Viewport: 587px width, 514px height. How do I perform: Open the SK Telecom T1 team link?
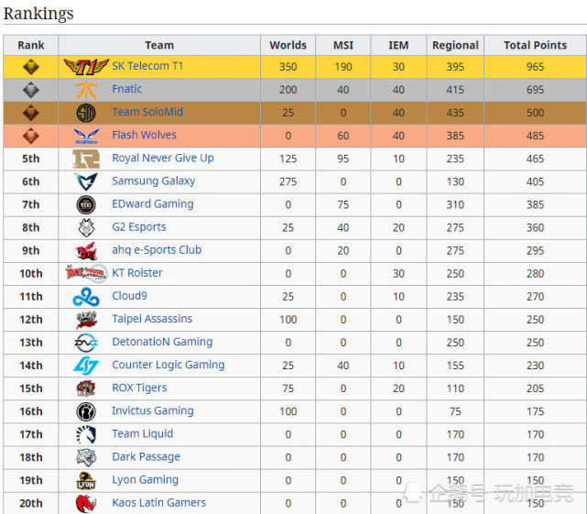coord(147,66)
